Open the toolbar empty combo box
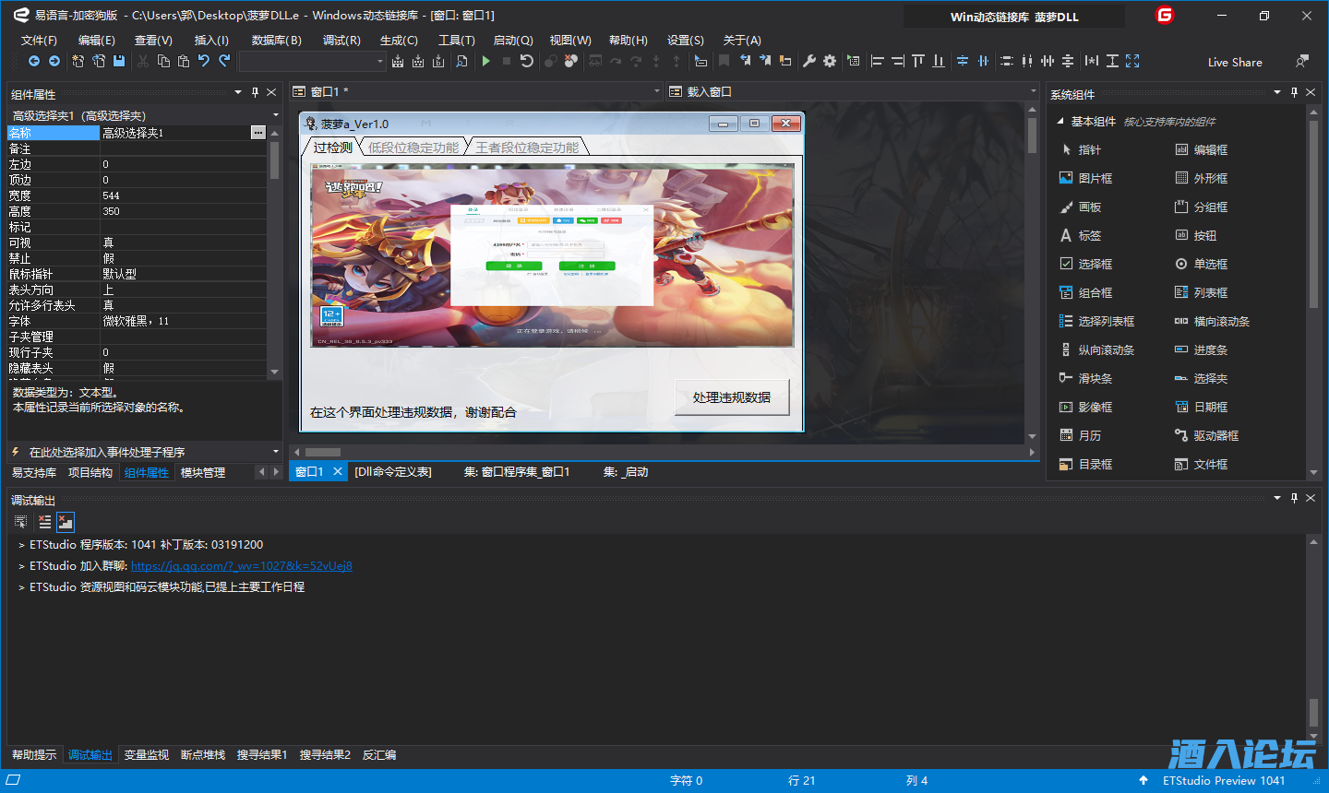The height and width of the screenshot is (793, 1329). tap(312, 61)
